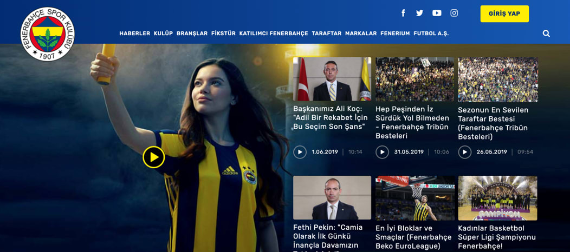This screenshot has height=252, width=570.
Task: Open the FENERIUM menu item
Action: (x=395, y=34)
